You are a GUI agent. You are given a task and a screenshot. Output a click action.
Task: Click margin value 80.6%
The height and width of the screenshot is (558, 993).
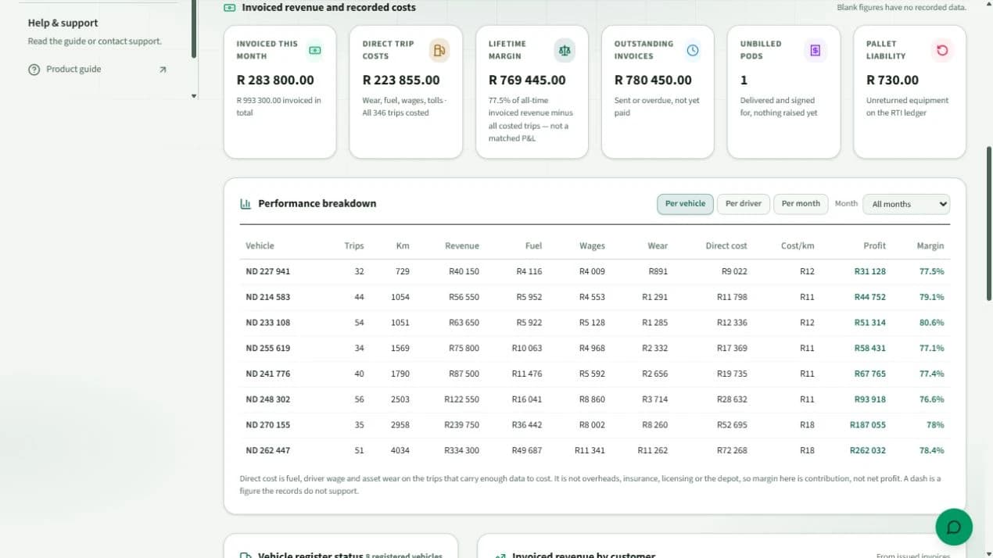932,323
